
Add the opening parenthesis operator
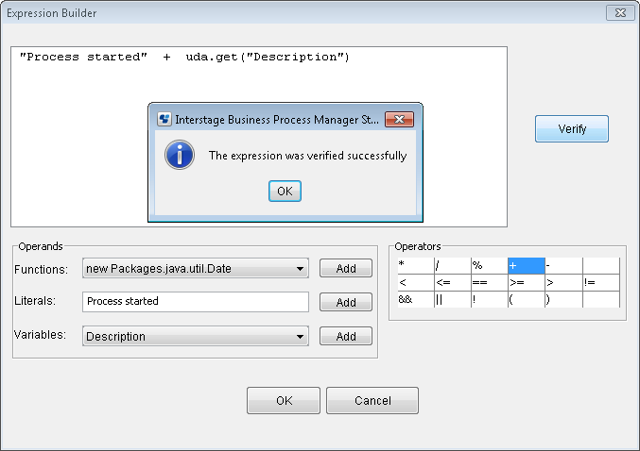point(527,299)
